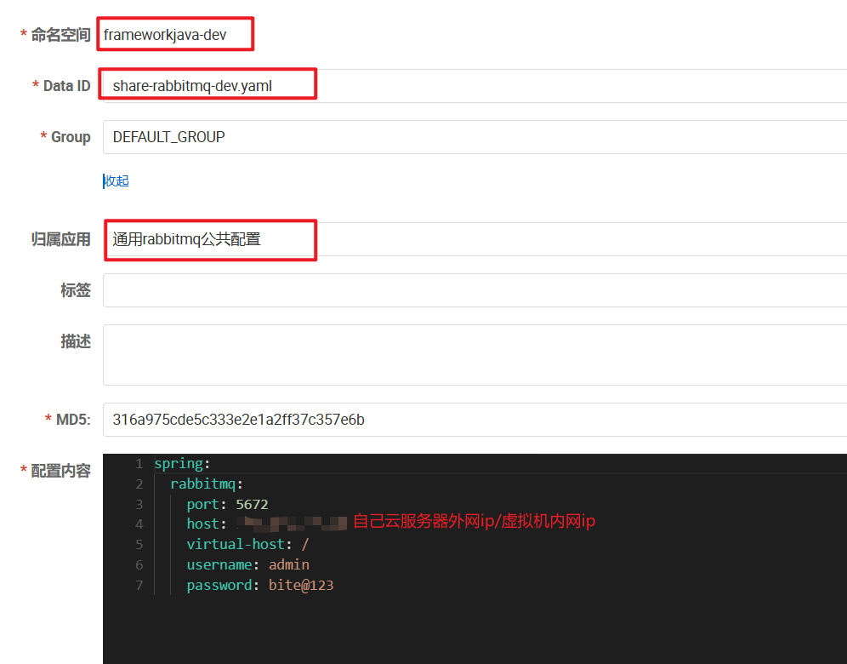Click the 'rabbitmq:' line in the editor
This screenshot has height=664, width=847.
tap(207, 484)
